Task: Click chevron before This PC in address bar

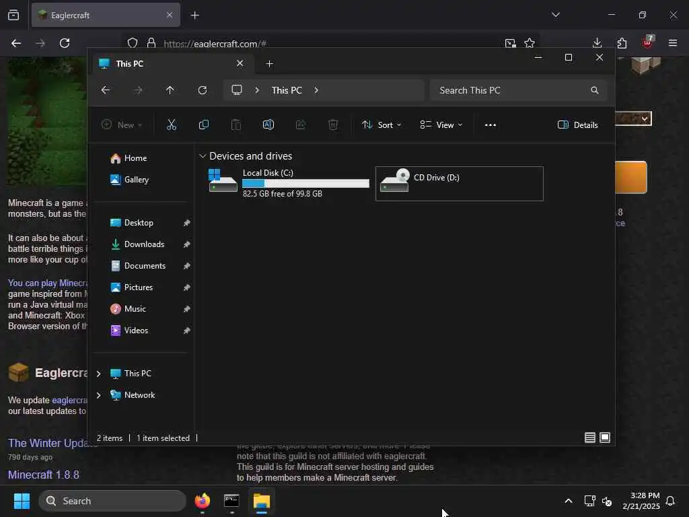Action: click(257, 90)
